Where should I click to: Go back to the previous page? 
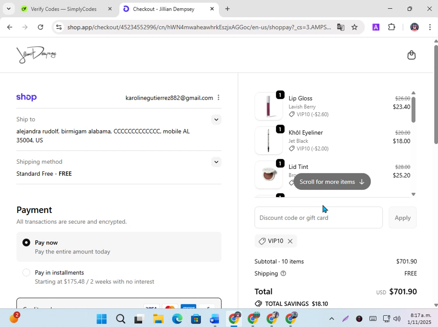pos(10,27)
